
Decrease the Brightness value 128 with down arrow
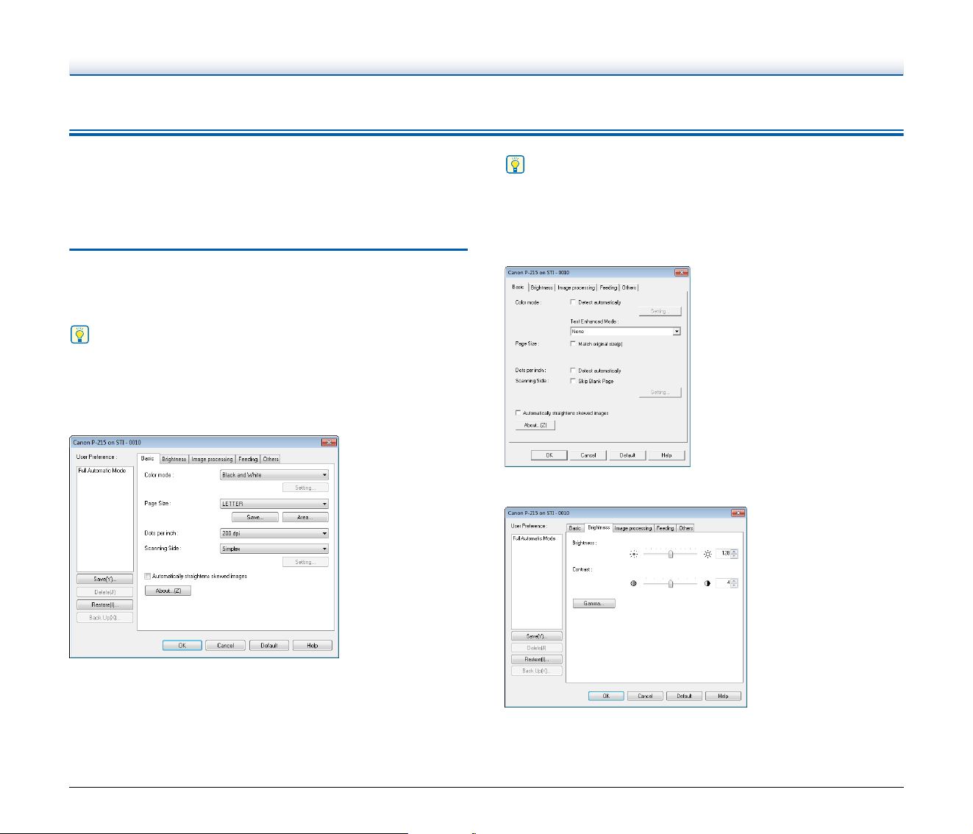pyautogui.click(x=734, y=556)
